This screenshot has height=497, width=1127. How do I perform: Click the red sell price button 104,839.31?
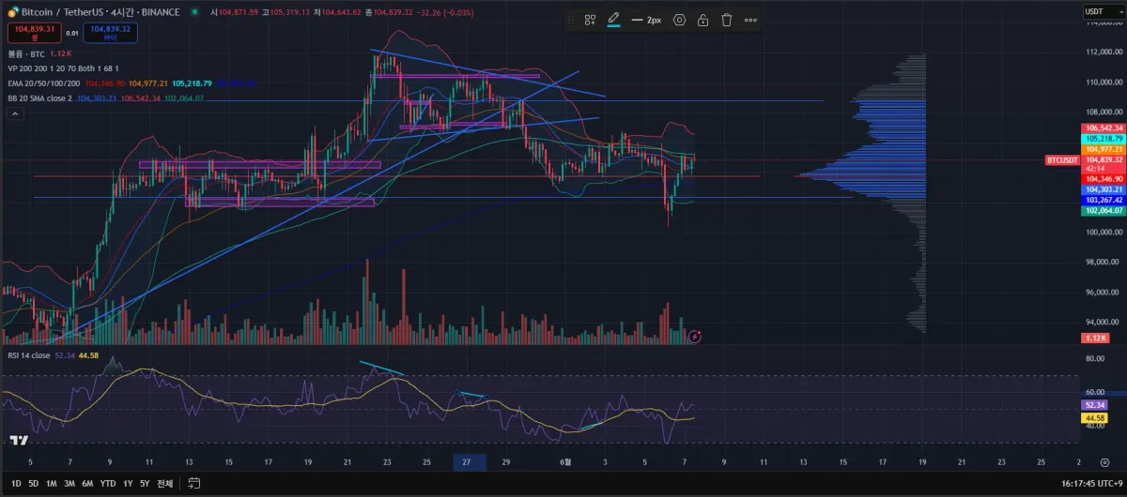34,32
